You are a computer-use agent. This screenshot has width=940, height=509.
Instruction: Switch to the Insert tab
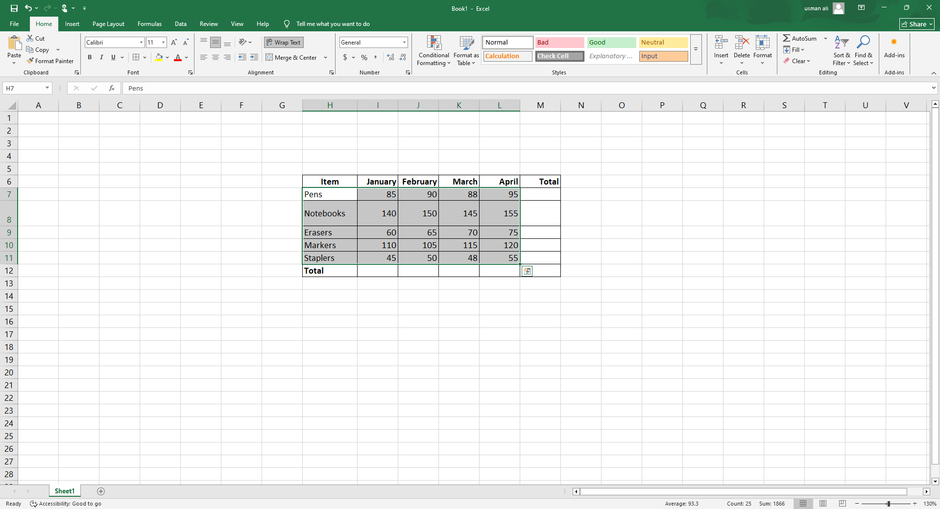(x=72, y=24)
